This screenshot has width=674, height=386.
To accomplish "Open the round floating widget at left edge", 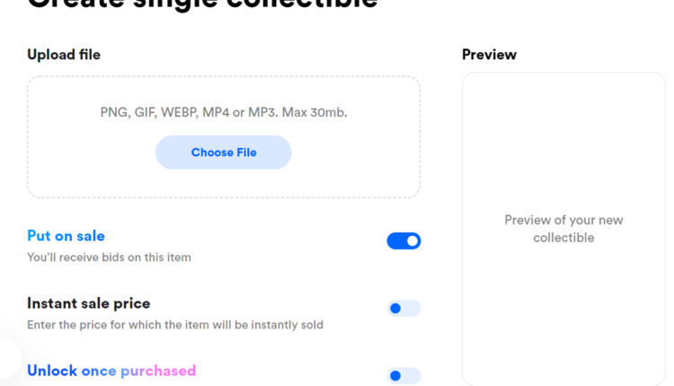I will [7, 359].
